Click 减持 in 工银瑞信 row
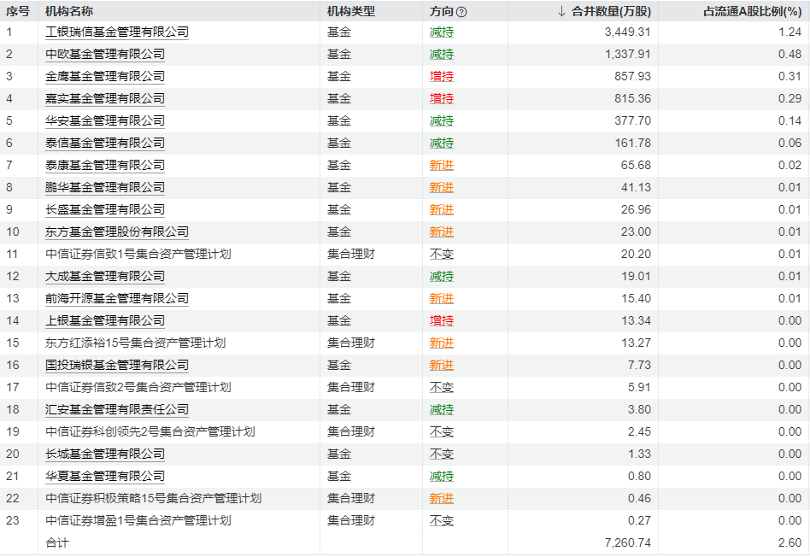Viewport: 810px width, 557px height. tap(442, 32)
